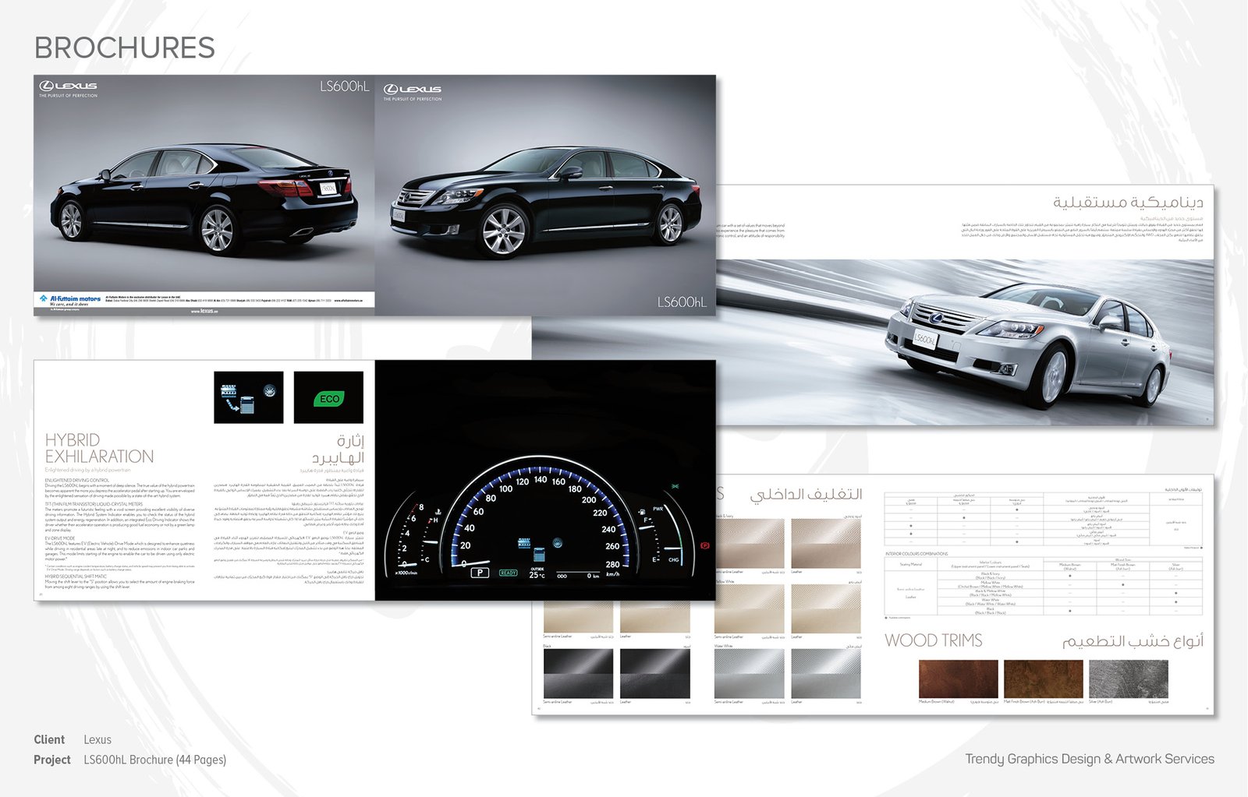Click the 'HYBRID EXHILARATION' heading

click(99, 448)
